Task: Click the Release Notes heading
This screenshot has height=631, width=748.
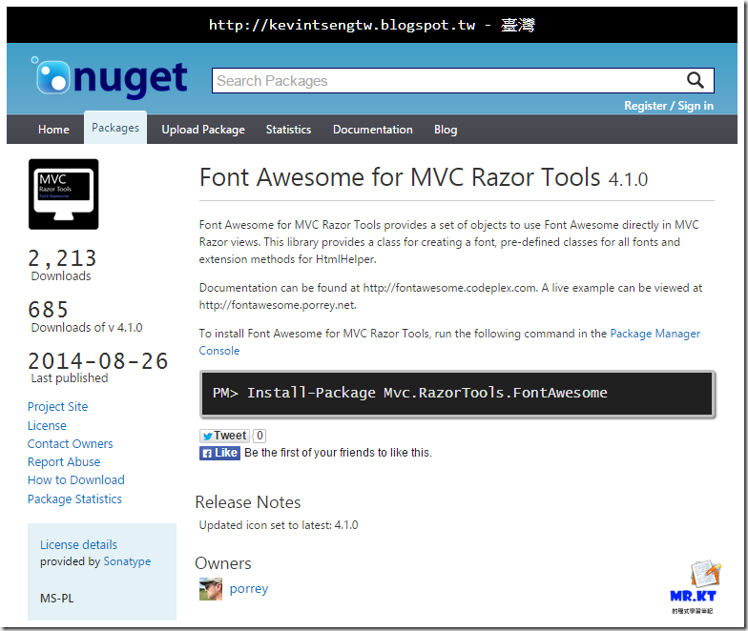Action: pos(248,502)
